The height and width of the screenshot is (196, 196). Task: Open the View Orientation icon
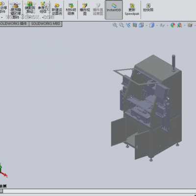142,25
